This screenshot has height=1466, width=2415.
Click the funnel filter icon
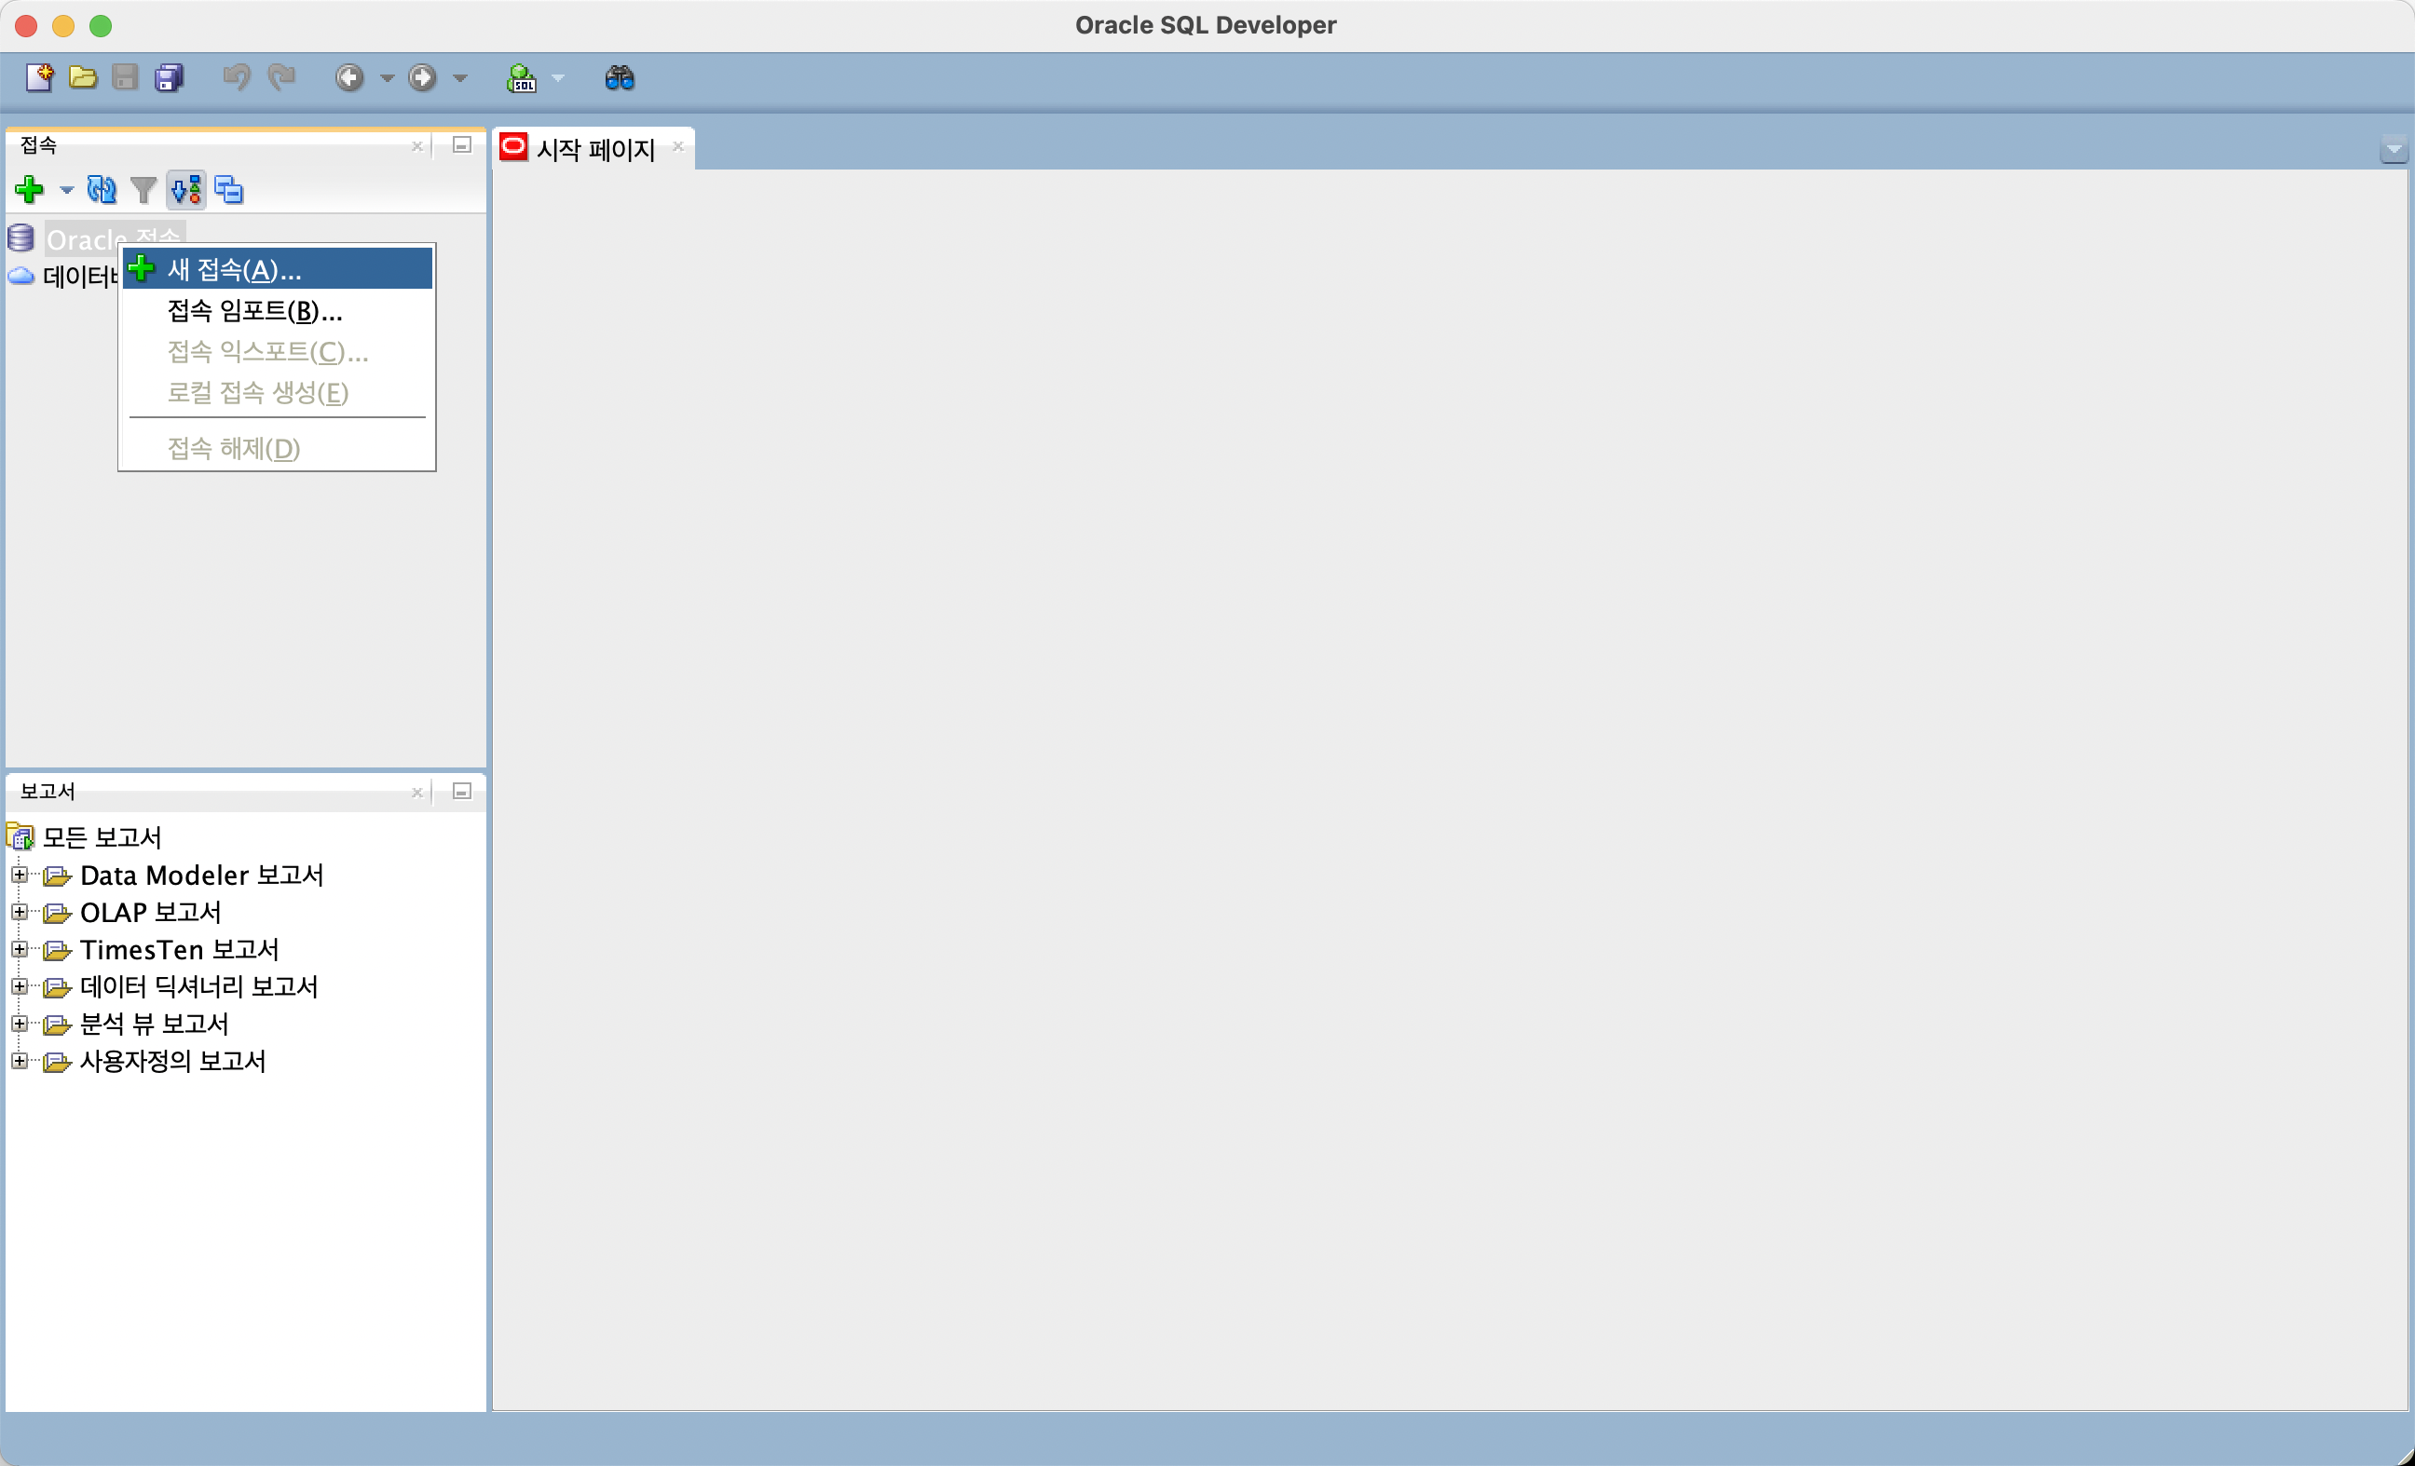144,189
